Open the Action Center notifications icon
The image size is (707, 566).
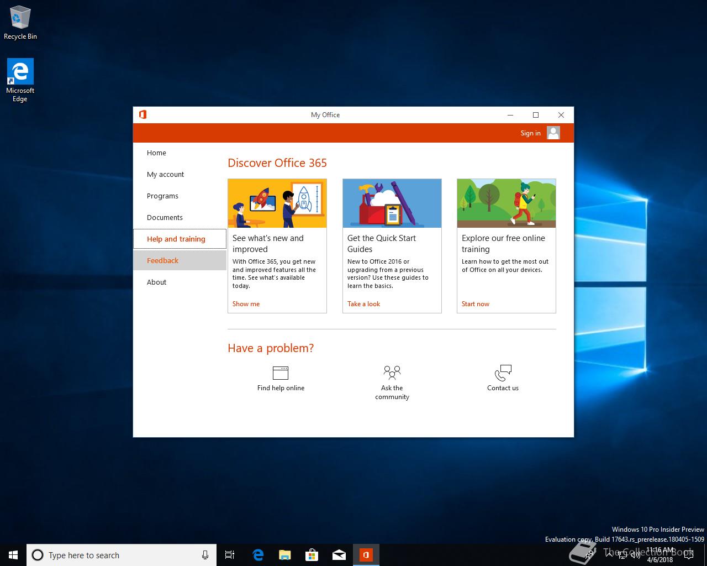688,555
